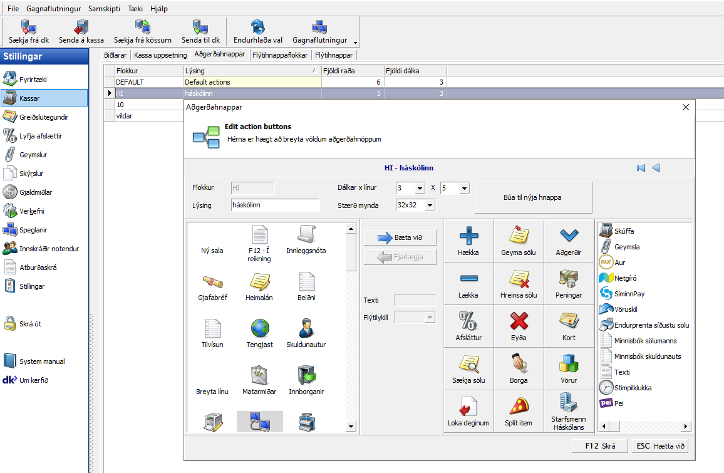This screenshot has height=473, width=724.
Task: Click the Lýsing text input field
Action: tap(274, 205)
